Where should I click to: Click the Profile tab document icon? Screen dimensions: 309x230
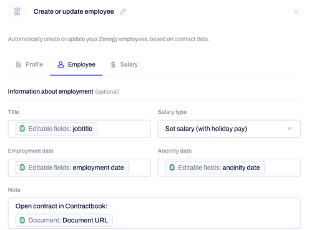[19, 64]
